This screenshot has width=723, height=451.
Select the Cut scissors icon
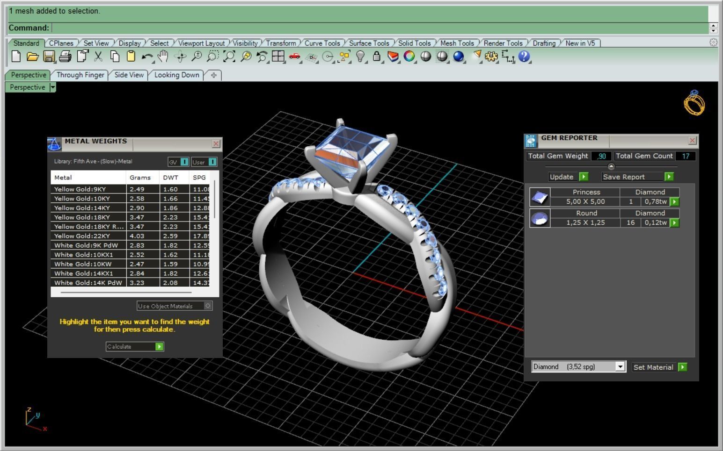(x=98, y=57)
